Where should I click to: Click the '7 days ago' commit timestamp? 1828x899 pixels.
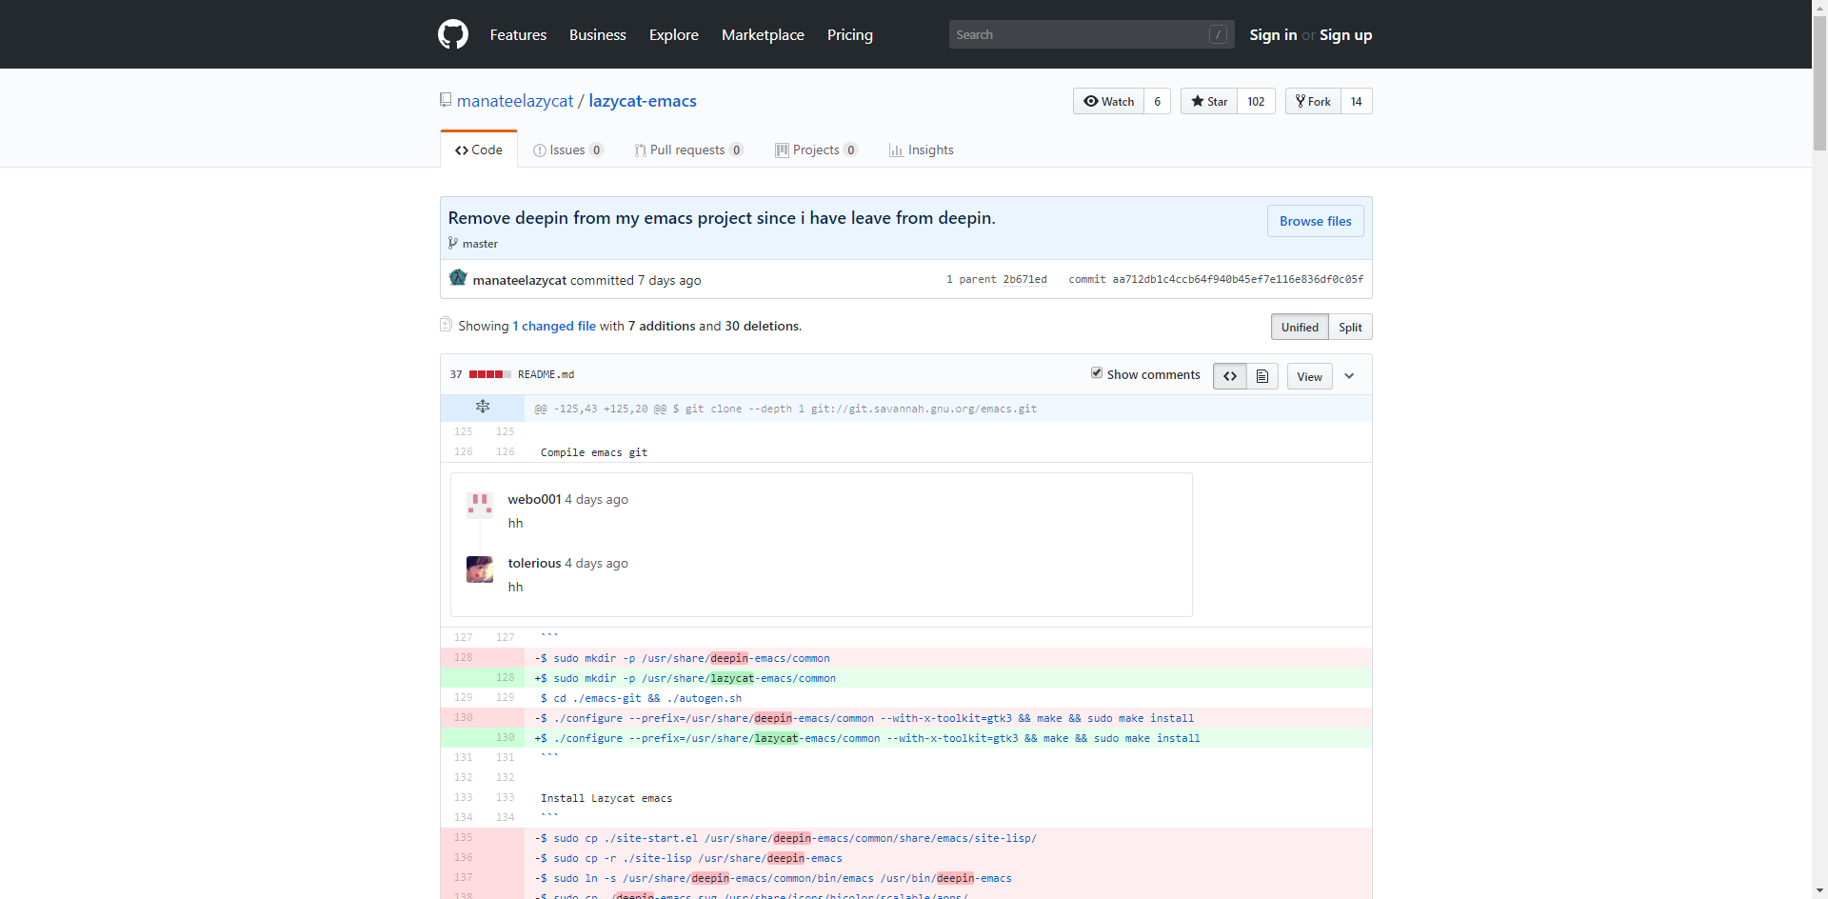point(669,280)
